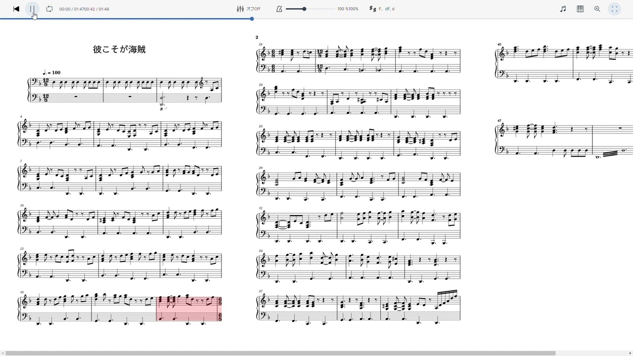Click the 100% tempo percentage label
Screen dimensions: 633x356
(x=348, y=9)
